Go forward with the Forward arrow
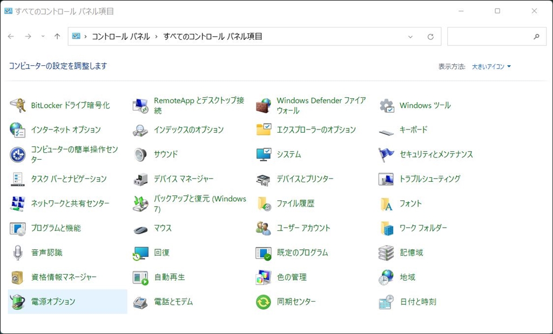This screenshot has height=334, width=553. click(x=28, y=36)
